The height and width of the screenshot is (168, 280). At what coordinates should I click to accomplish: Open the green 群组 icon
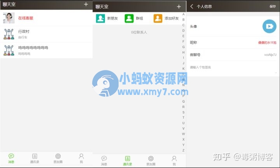(129, 18)
